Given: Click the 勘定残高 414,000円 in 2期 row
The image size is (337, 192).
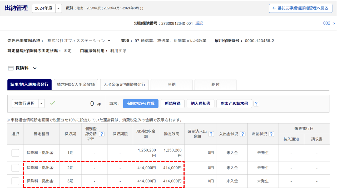Looking at the screenshot, I should pos(172,168).
